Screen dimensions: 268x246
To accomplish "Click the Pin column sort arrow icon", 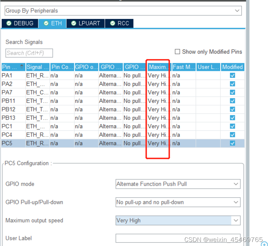I will pyautogui.click(x=22, y=66).
